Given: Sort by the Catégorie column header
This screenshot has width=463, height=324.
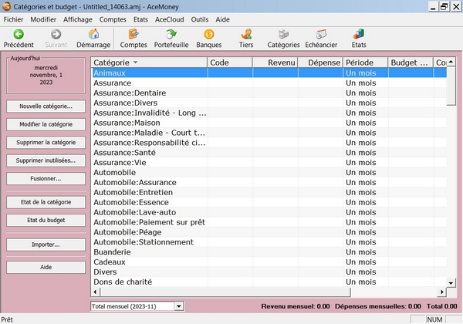Looking at the screenshot, I should pos(148,62).
